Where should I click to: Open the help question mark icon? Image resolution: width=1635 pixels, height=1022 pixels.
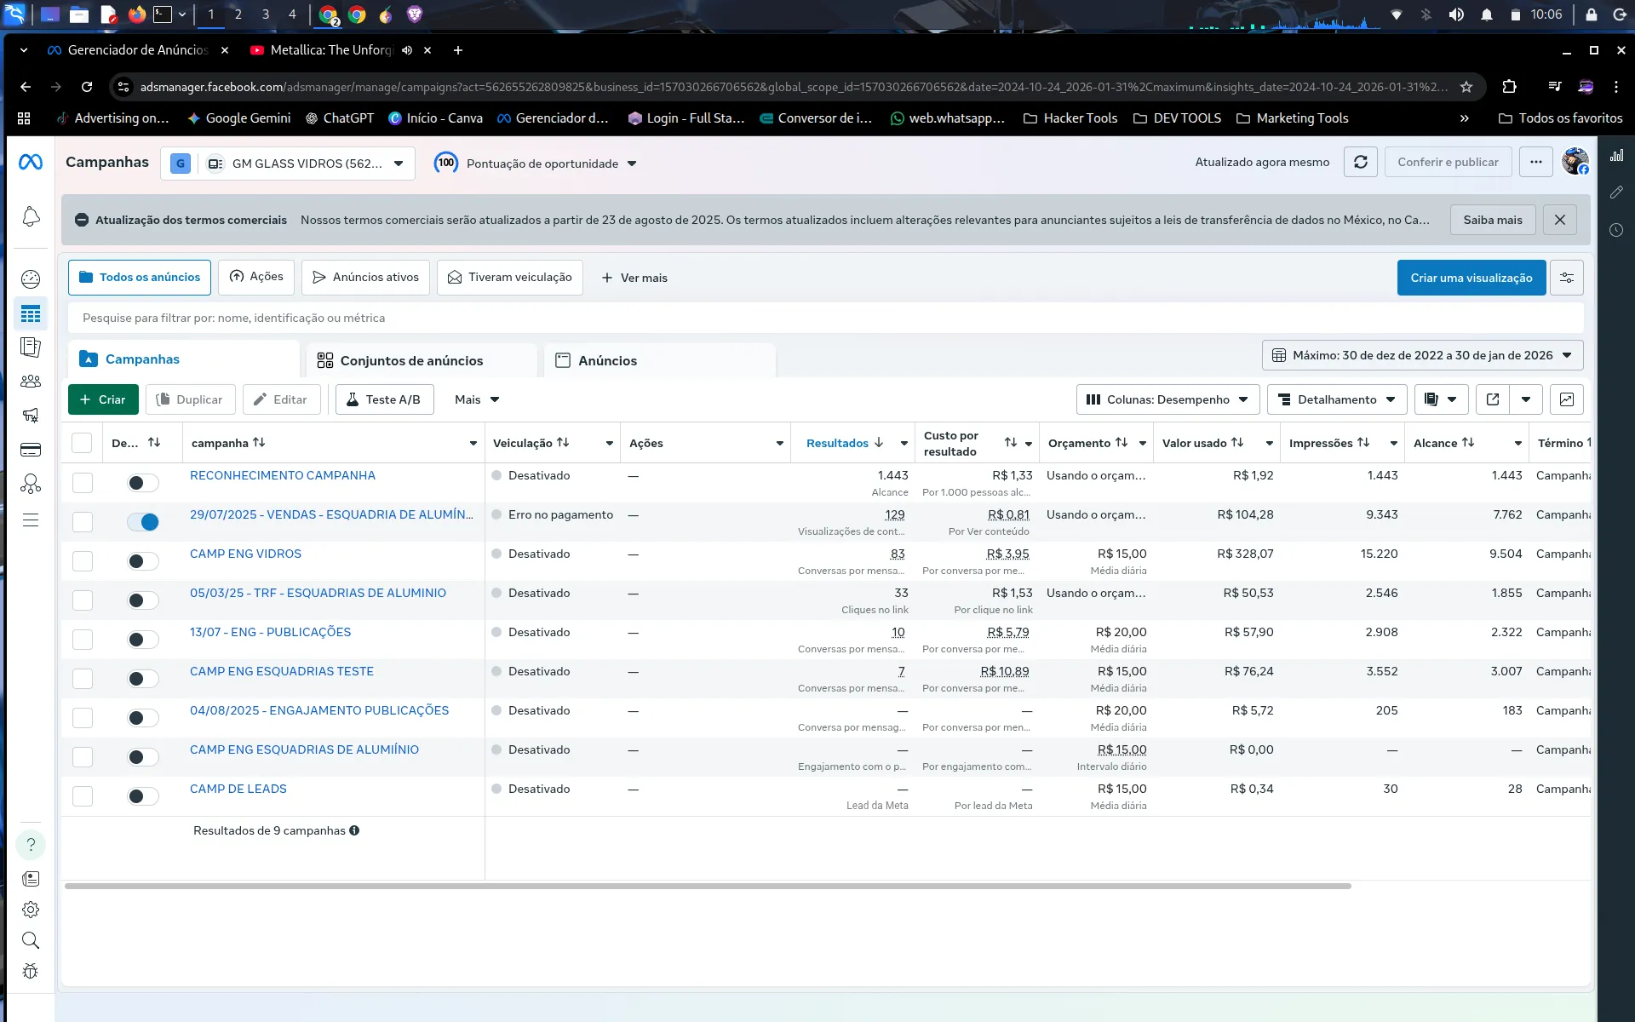point(31,845)
